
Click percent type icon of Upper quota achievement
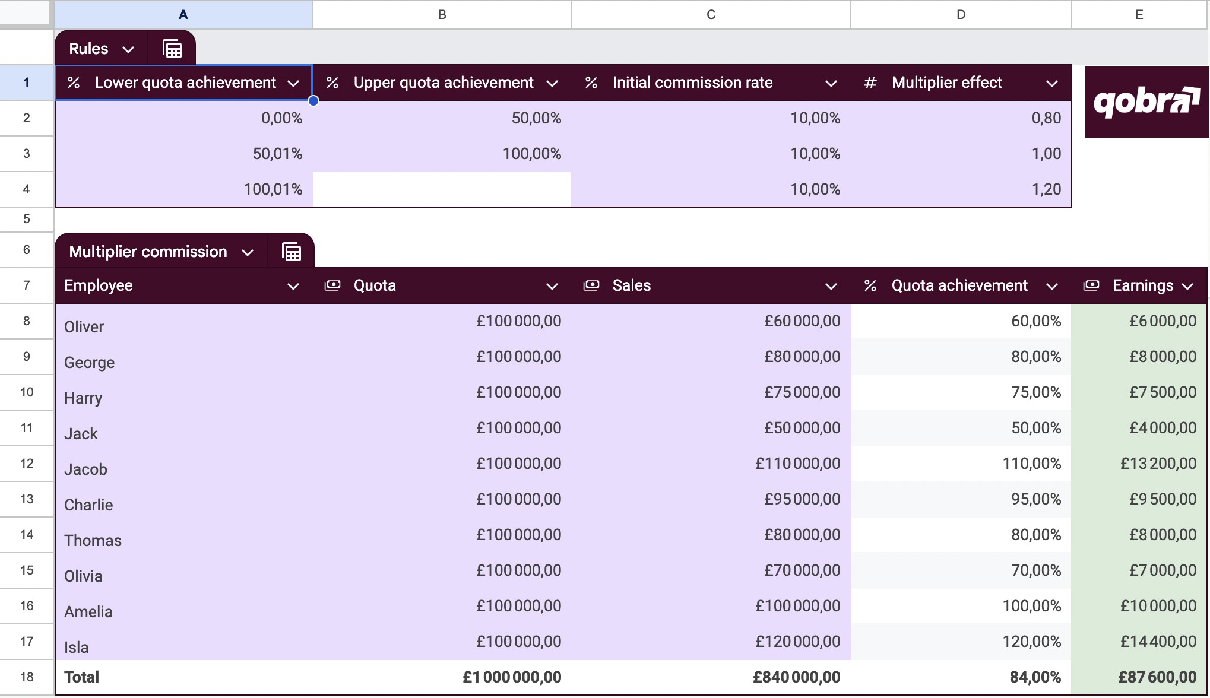click(x=332, y=83)
